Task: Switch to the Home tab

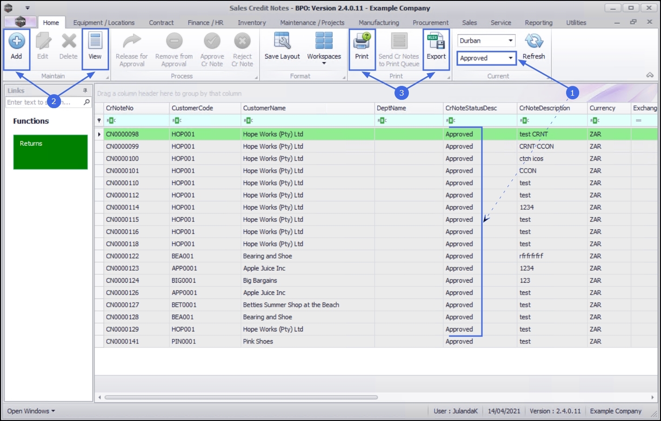Action: click(51, 22)
